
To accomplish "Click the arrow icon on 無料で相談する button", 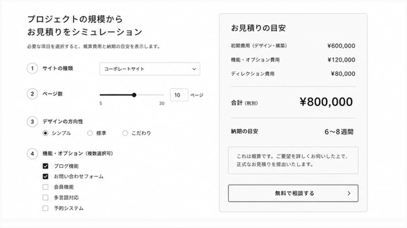I will pos(349,194).
